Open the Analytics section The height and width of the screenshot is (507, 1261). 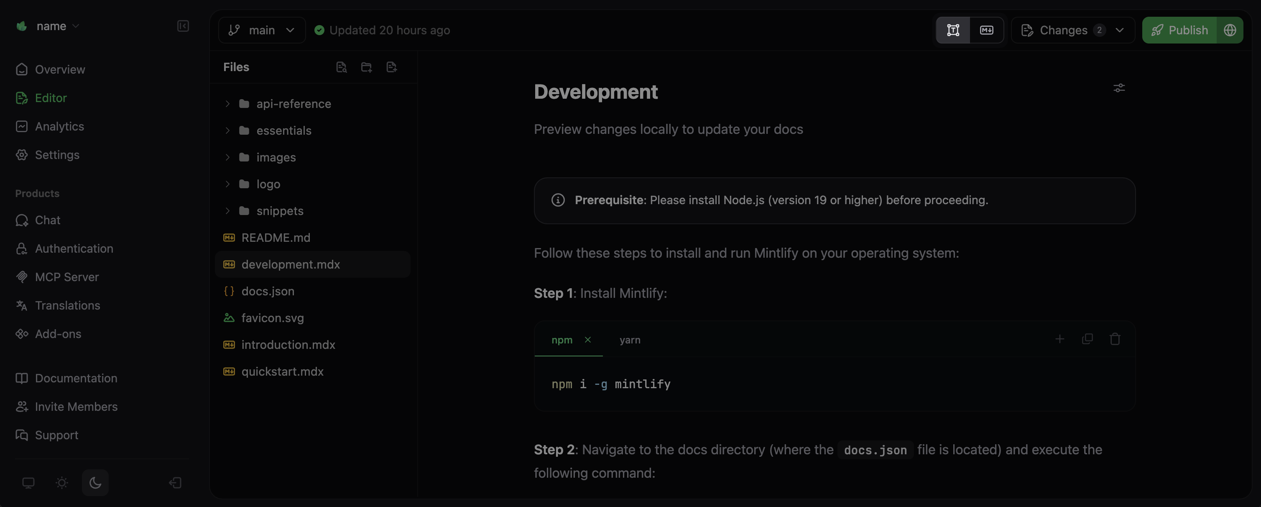point(60,126)
